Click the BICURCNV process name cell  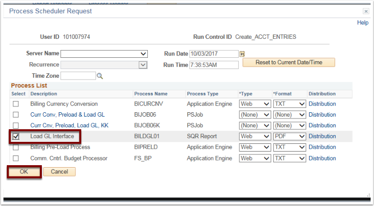point(149,104)
